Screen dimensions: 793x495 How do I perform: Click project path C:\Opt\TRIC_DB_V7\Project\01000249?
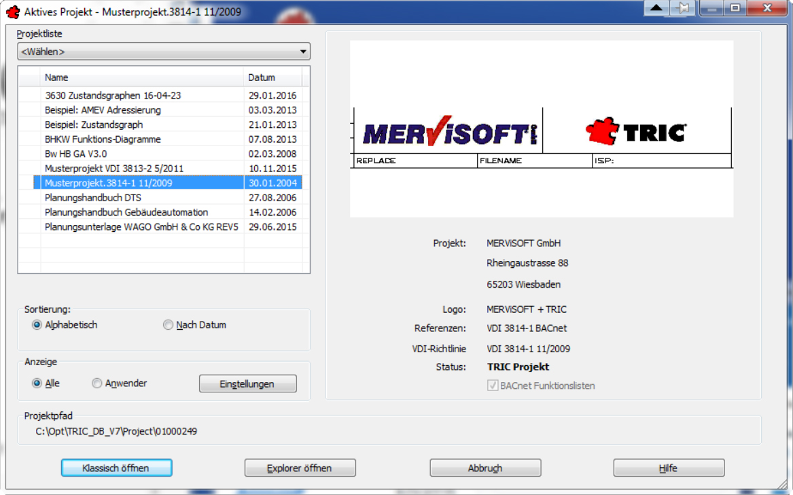116,431
